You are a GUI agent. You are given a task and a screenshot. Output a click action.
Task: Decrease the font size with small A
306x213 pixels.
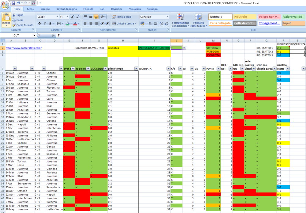(x=77, y=17)
